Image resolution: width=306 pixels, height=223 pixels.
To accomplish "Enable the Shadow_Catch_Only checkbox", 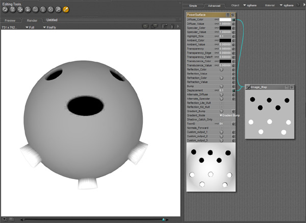I will 222,119.
